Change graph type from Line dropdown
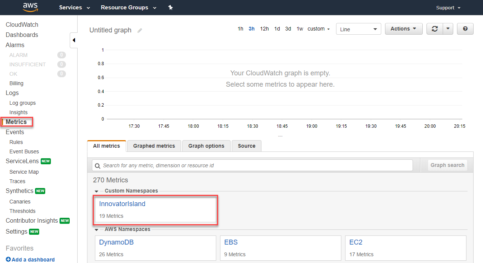The height and width of the screenshot is (263, 483). coord(358,29)
